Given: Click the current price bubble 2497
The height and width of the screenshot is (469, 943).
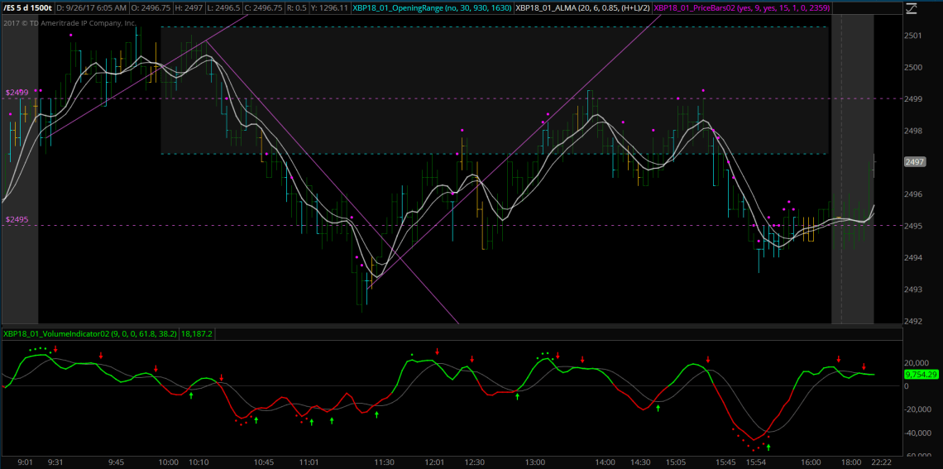Looking at the screenshot, I should [x=915, y=163].
